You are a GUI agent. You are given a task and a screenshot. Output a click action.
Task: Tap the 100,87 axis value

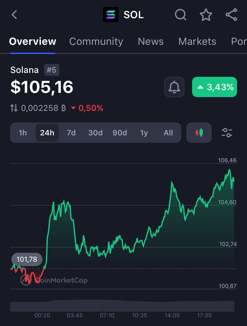228,286
